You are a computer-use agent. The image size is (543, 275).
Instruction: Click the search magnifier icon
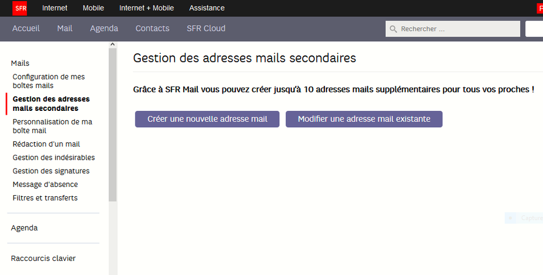tap(393, 29)
